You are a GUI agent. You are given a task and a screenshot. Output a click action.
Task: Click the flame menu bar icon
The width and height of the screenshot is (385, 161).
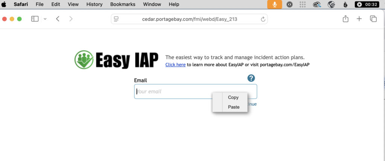(x=346, y=5)
